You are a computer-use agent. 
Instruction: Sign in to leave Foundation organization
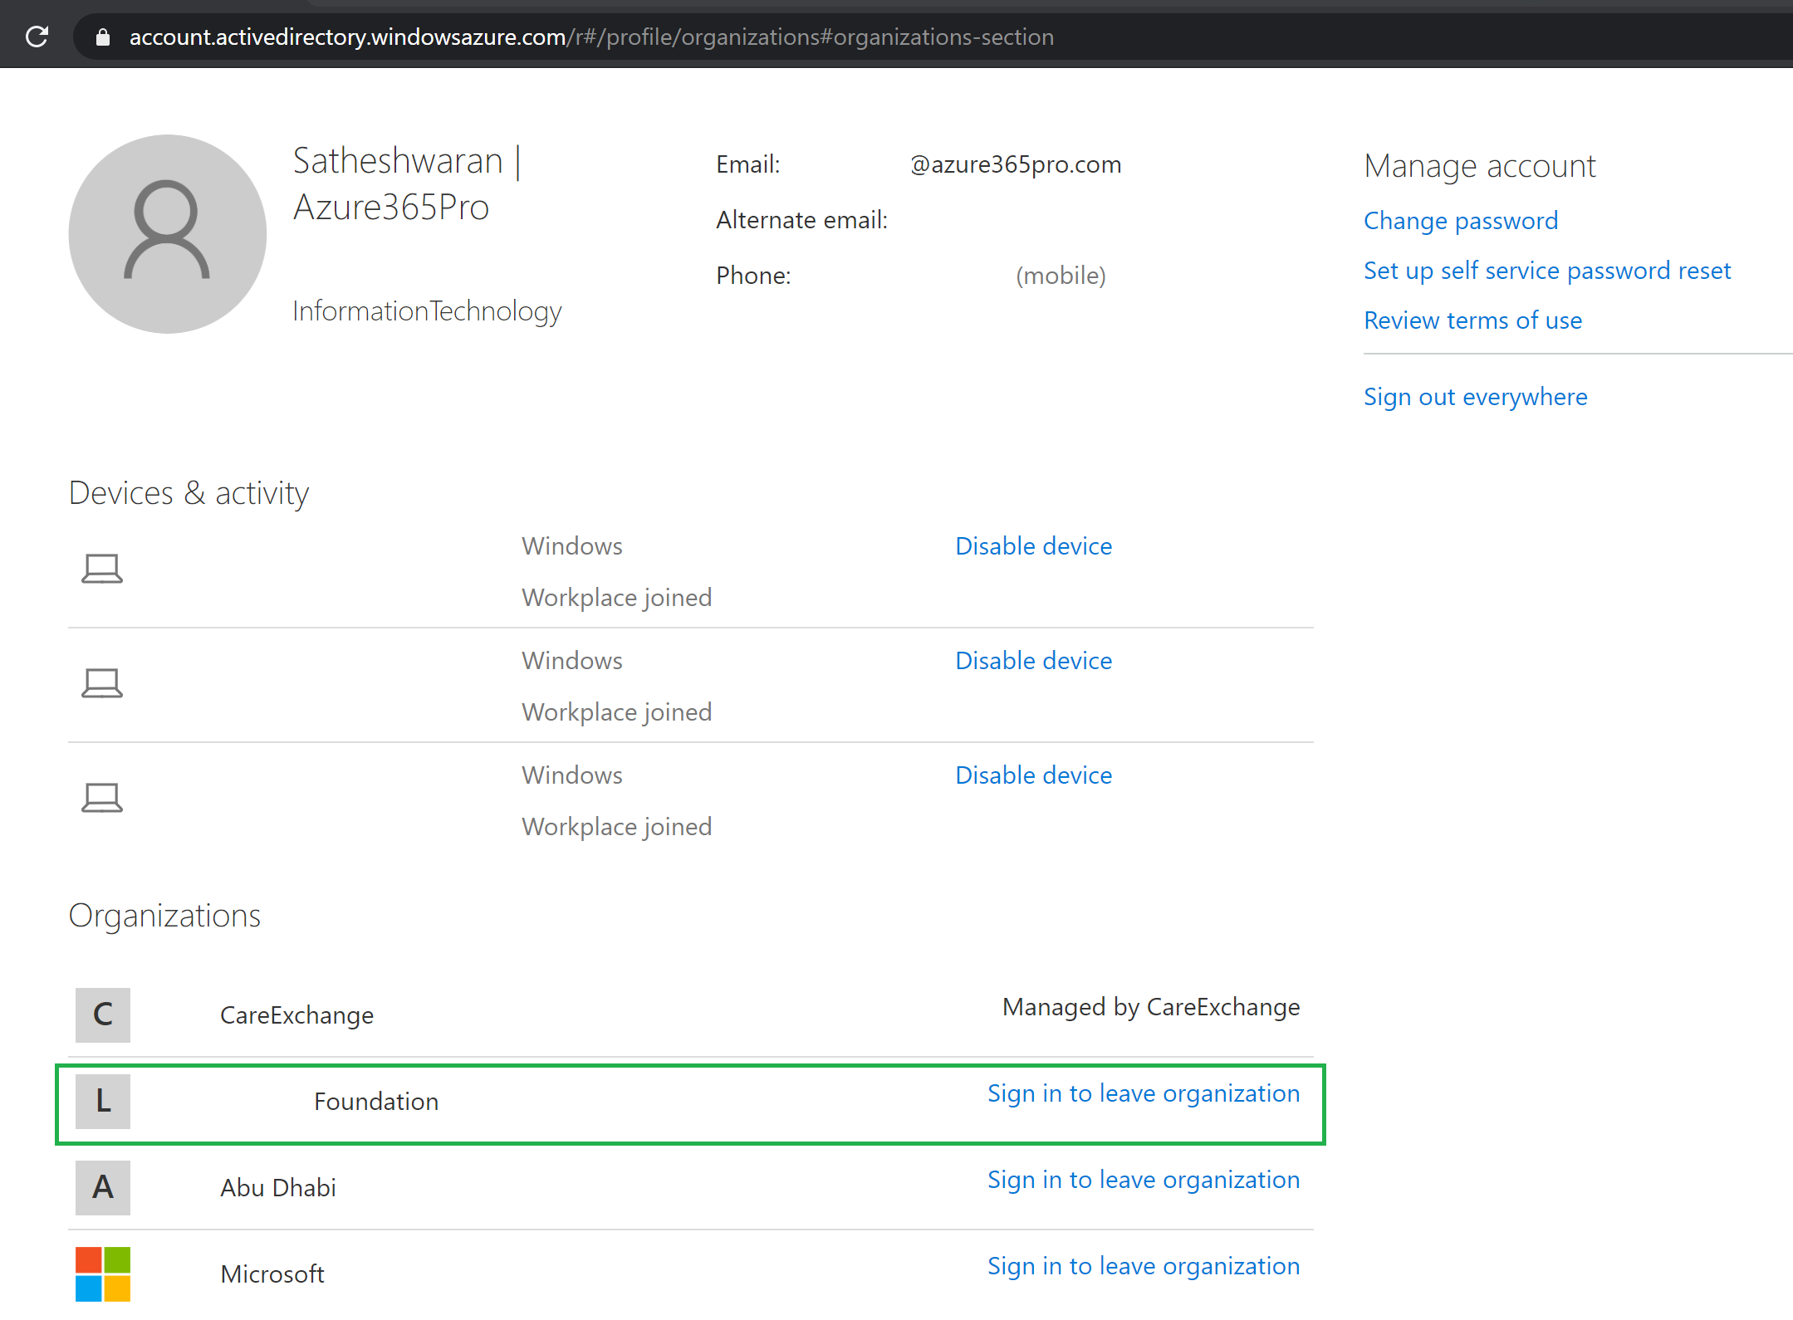[x=1144, y=1093]
